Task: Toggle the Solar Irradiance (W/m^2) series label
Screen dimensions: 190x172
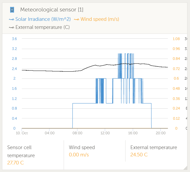Action: click(43, 19)
